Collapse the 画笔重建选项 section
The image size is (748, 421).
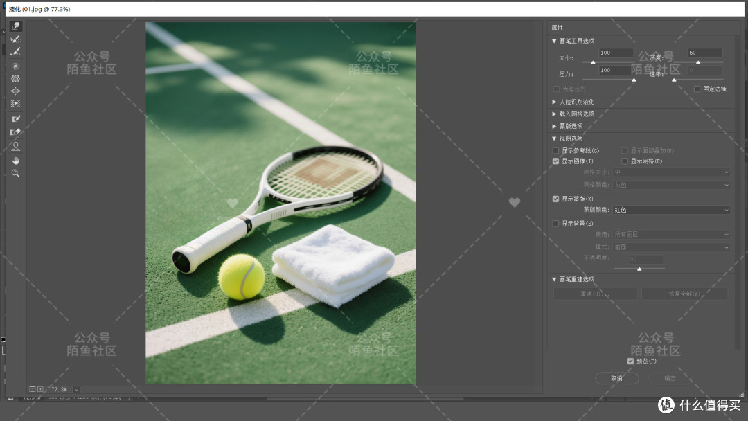click(x=554, y=279)
